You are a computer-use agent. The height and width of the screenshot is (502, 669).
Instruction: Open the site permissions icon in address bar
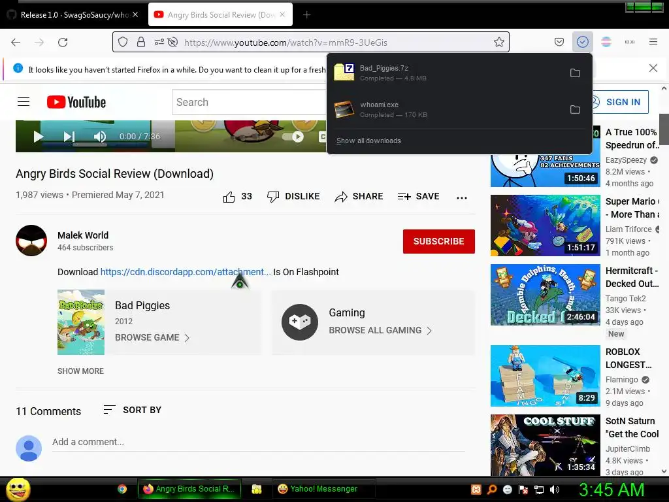tap(159, 42)
